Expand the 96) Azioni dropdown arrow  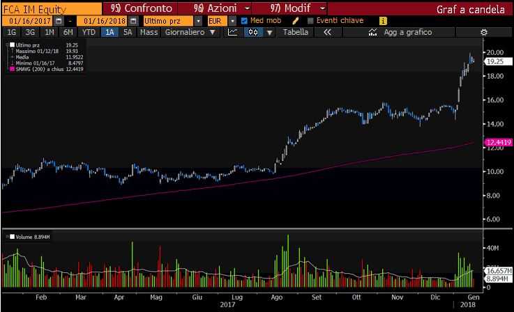click(248, 8)
